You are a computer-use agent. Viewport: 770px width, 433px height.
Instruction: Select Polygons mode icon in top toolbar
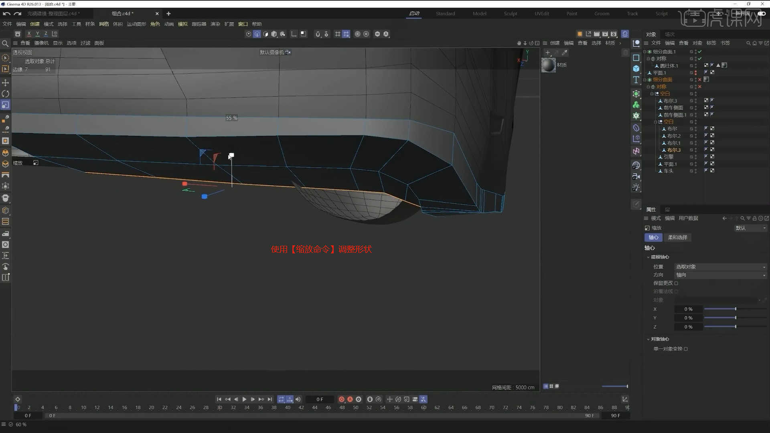pos(265,34)
